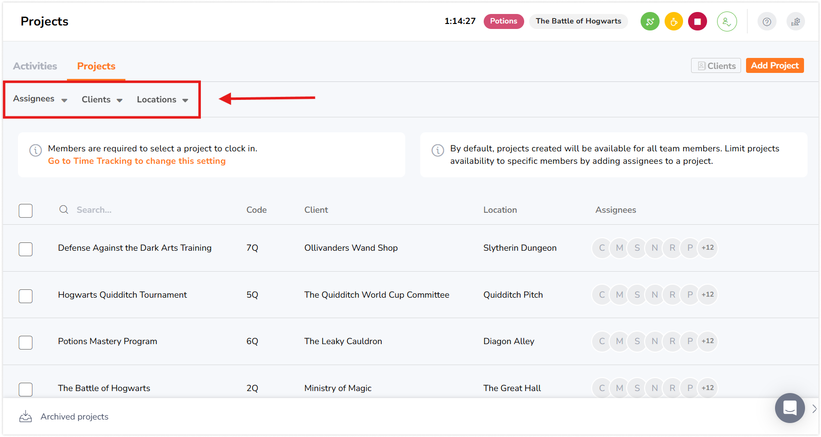The height and width of the screenshot is (437, 821).
Task: Click the green switch activity icon
Action: point(650,21)
